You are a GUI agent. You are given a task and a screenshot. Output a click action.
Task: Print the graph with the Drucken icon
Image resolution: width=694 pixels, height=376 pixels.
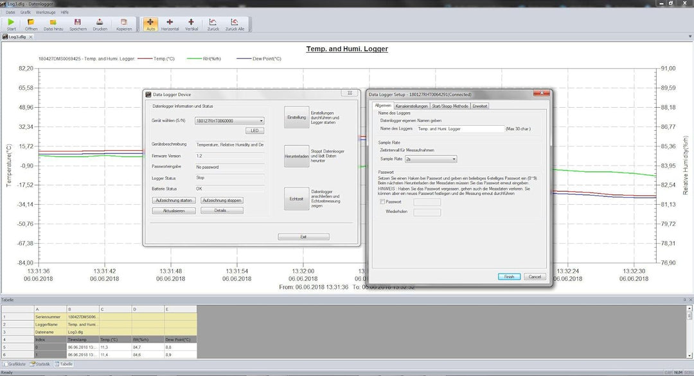(x=100, y=24)
